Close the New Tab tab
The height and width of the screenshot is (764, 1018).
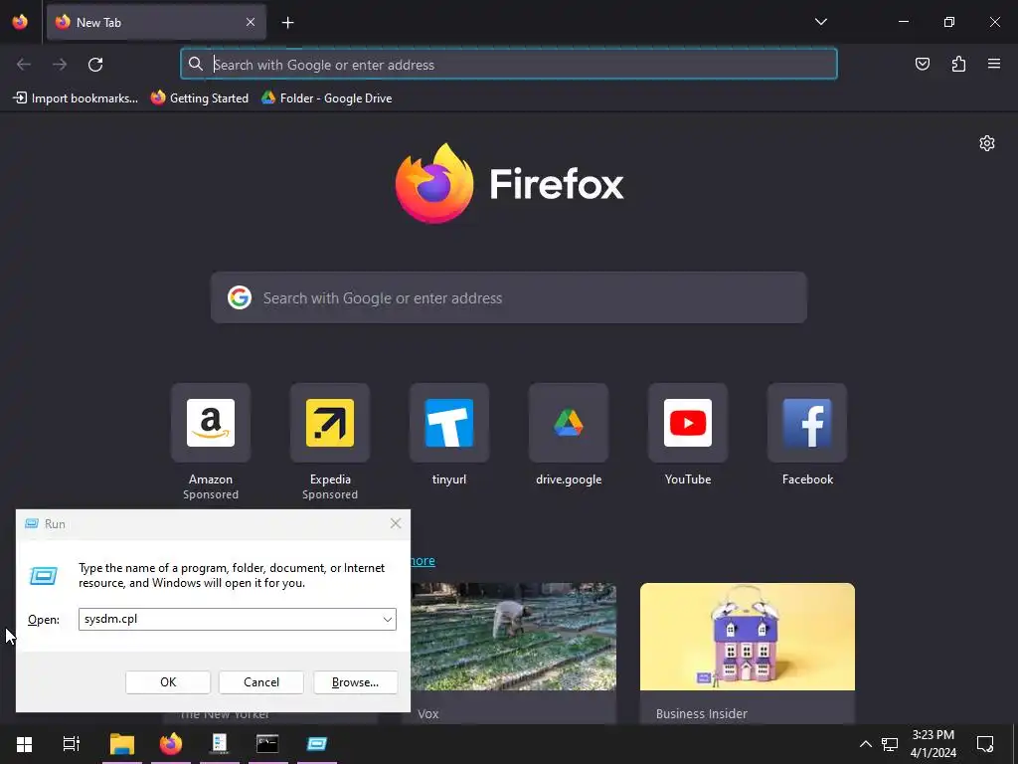pos(251,22)
